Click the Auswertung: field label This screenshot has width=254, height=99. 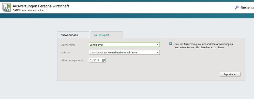(x=68, y=45)
